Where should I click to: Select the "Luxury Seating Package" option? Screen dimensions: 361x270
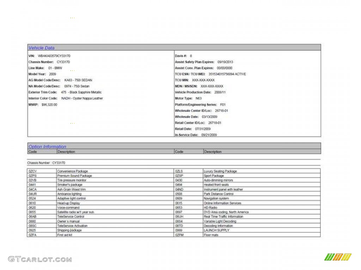(220, 171)
